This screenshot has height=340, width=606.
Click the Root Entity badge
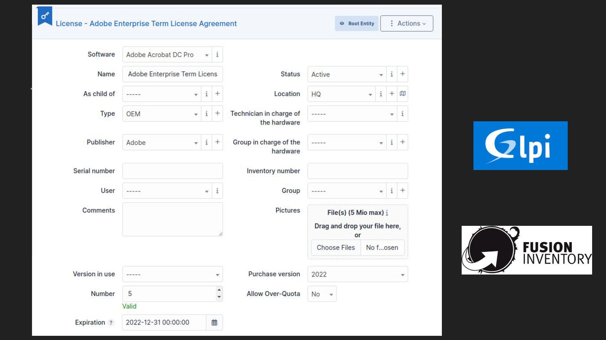(x=357, y=24)
